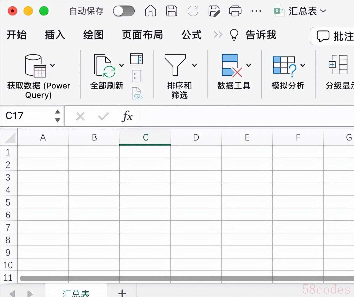This screenshot has width=354, height=297.
Task: Toggle the AutoSave (自动保存) switch
Action: click(124, 11)
